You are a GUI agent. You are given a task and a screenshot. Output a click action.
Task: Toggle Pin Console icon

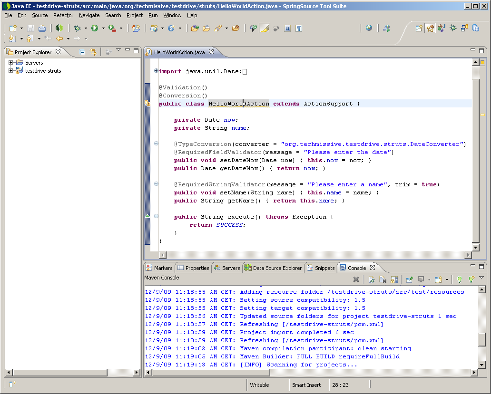point(409,279)
